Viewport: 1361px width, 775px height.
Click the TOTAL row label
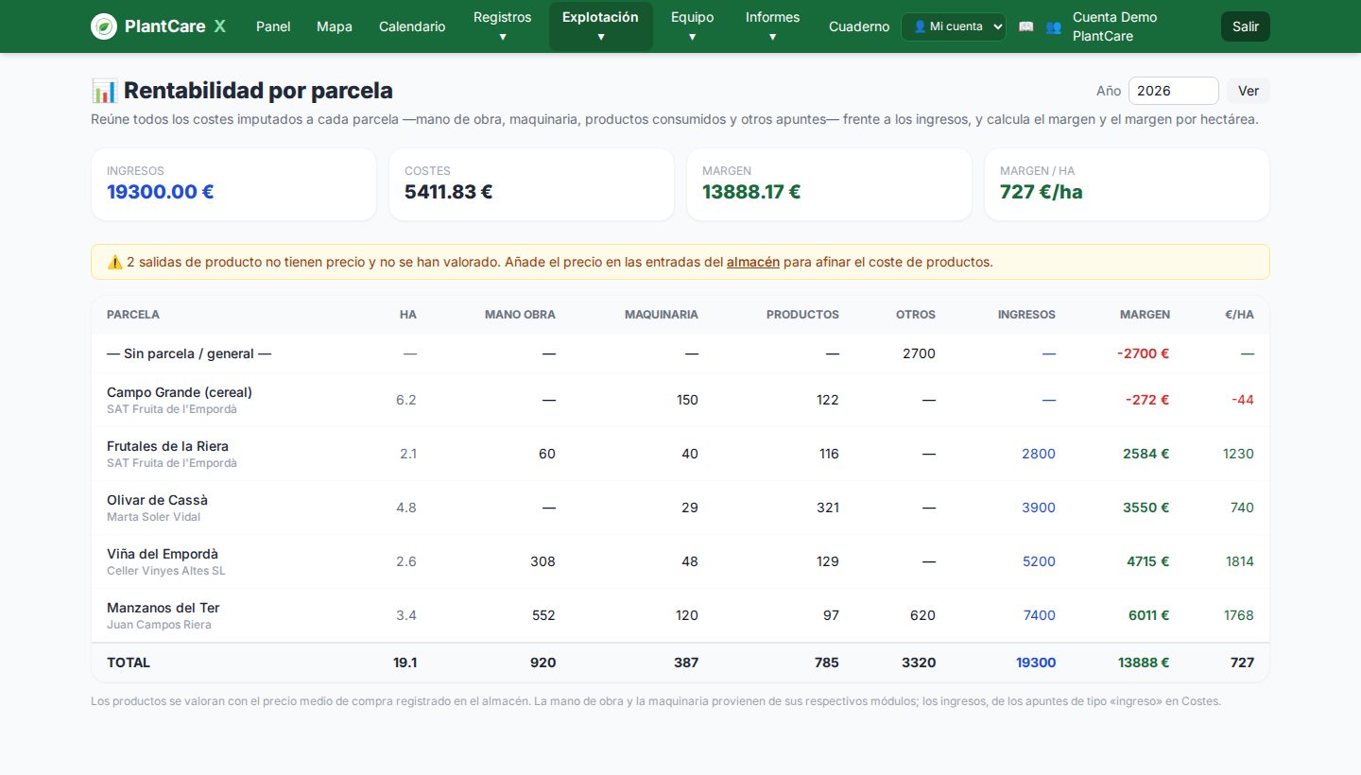(129, 663)
